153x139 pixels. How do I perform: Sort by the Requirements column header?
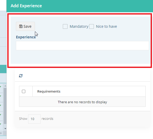click(x=49, y=92)
